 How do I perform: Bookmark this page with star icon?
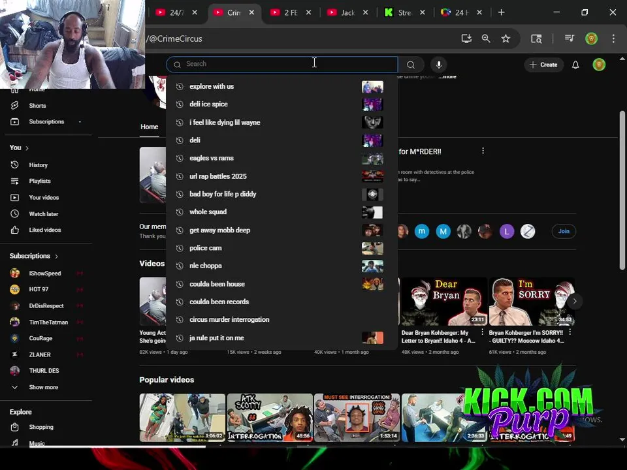[x=506, y=39]
